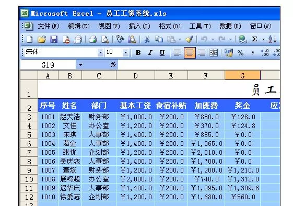Save the workbook with the floppy disk icon
Viewport: 293px width, 206px height.
(x=54, y=40)
